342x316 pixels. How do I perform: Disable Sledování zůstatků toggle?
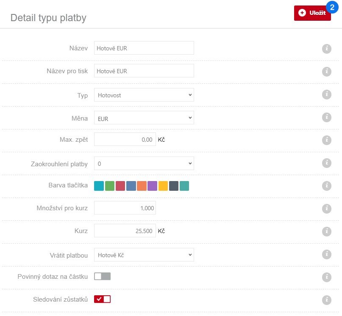coord(102,299)
